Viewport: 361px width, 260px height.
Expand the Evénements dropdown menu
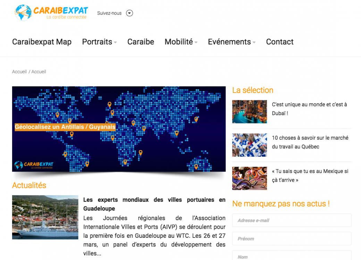[232, 42]
